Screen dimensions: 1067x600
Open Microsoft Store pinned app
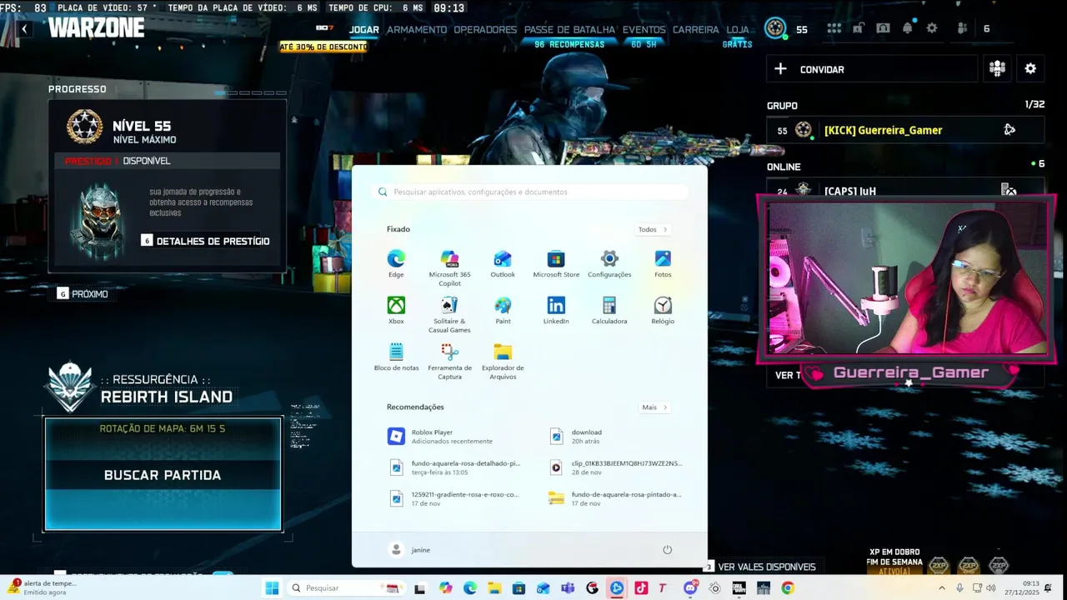[x=556, y=263]
